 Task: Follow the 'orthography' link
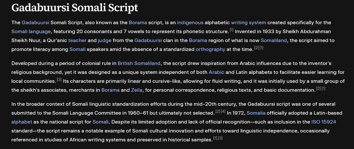(210, 49)
